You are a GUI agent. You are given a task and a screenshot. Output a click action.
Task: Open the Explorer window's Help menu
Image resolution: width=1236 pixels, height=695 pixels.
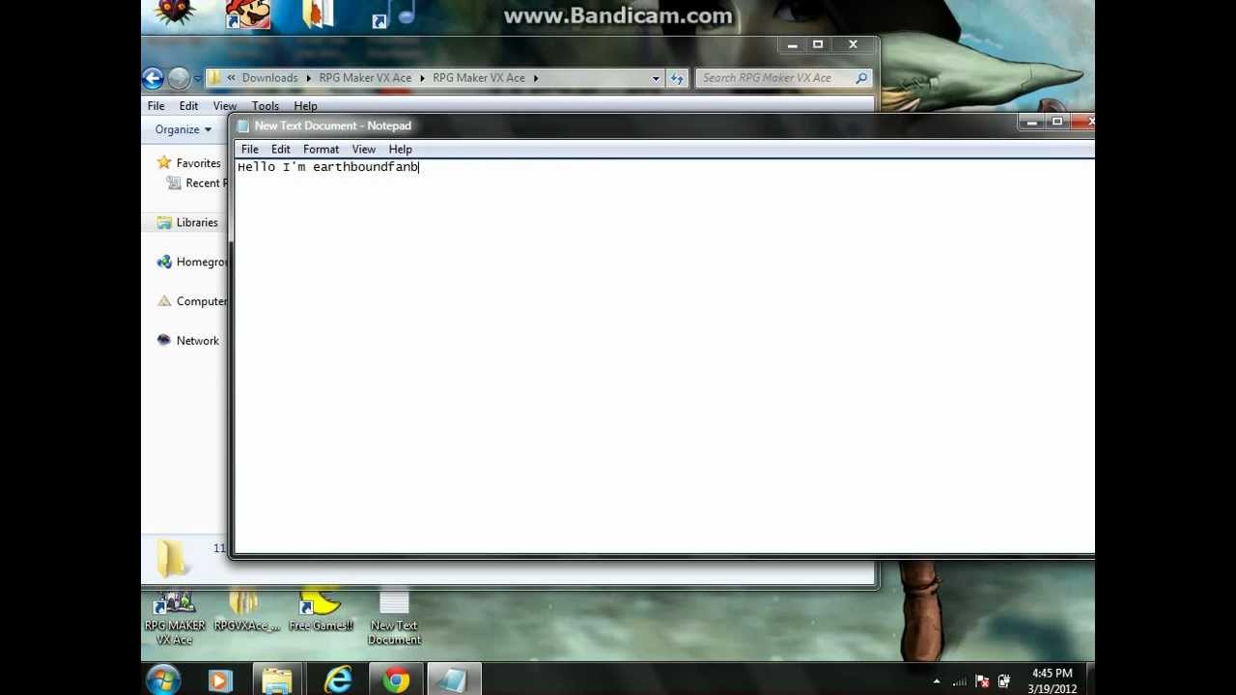point(305,106)
